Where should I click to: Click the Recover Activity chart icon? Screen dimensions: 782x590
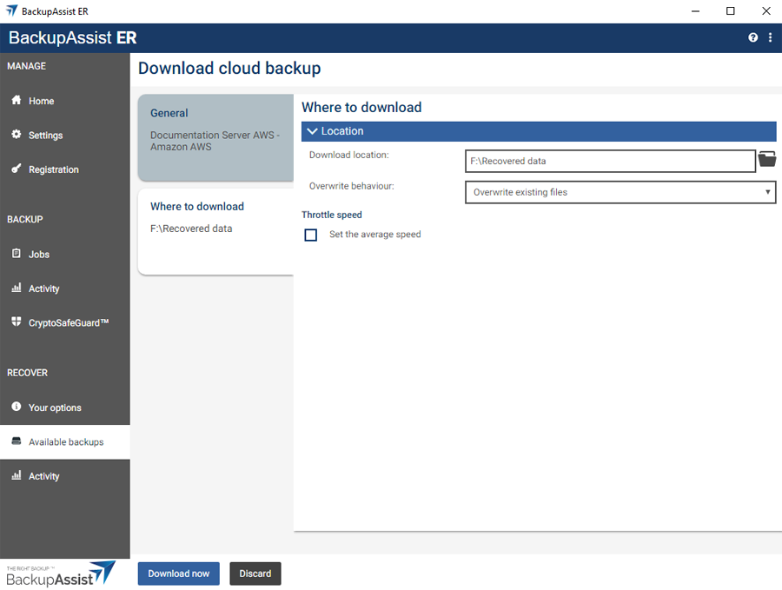tap(17, 475)
